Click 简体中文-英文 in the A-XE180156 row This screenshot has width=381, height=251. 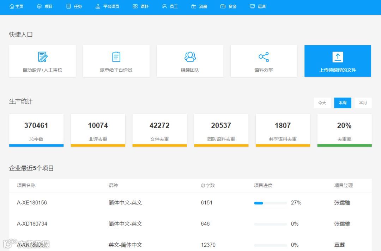pos(125,203)
